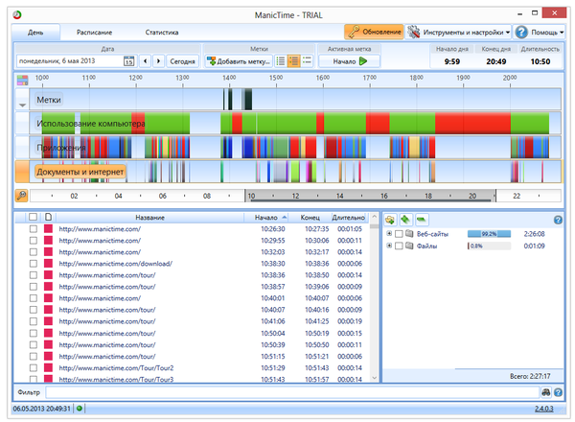Open the Помощь dropdown menu
The image size is (575, 422).
pos(539,32)
